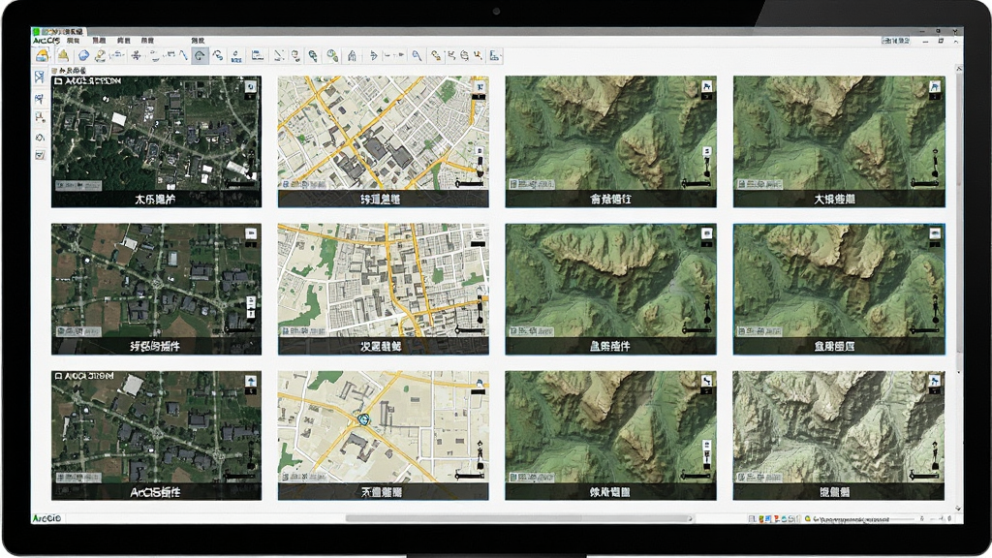Image resolution: width=992 pixels, height=558 pixels.
Task: Click the circular arrow icon in left sidebar
Action: [x=40, y=138]
